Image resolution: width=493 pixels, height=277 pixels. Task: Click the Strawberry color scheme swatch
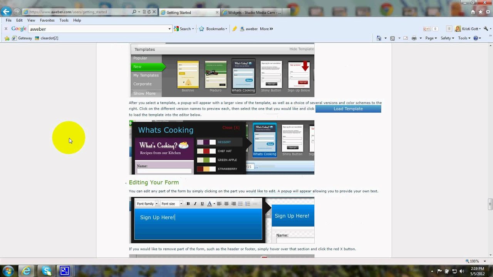(206, 169)
